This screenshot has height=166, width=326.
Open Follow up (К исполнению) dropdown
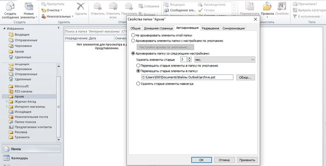tap(308, 16)
